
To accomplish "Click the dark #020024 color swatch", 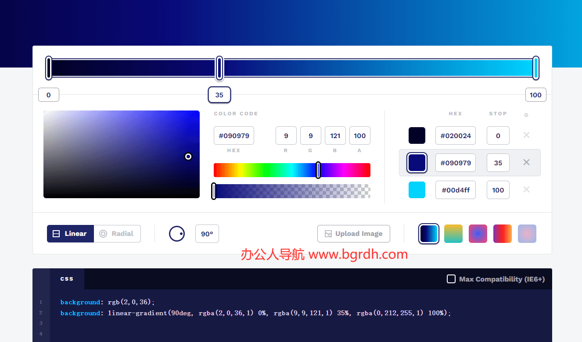I will point(417,135).
